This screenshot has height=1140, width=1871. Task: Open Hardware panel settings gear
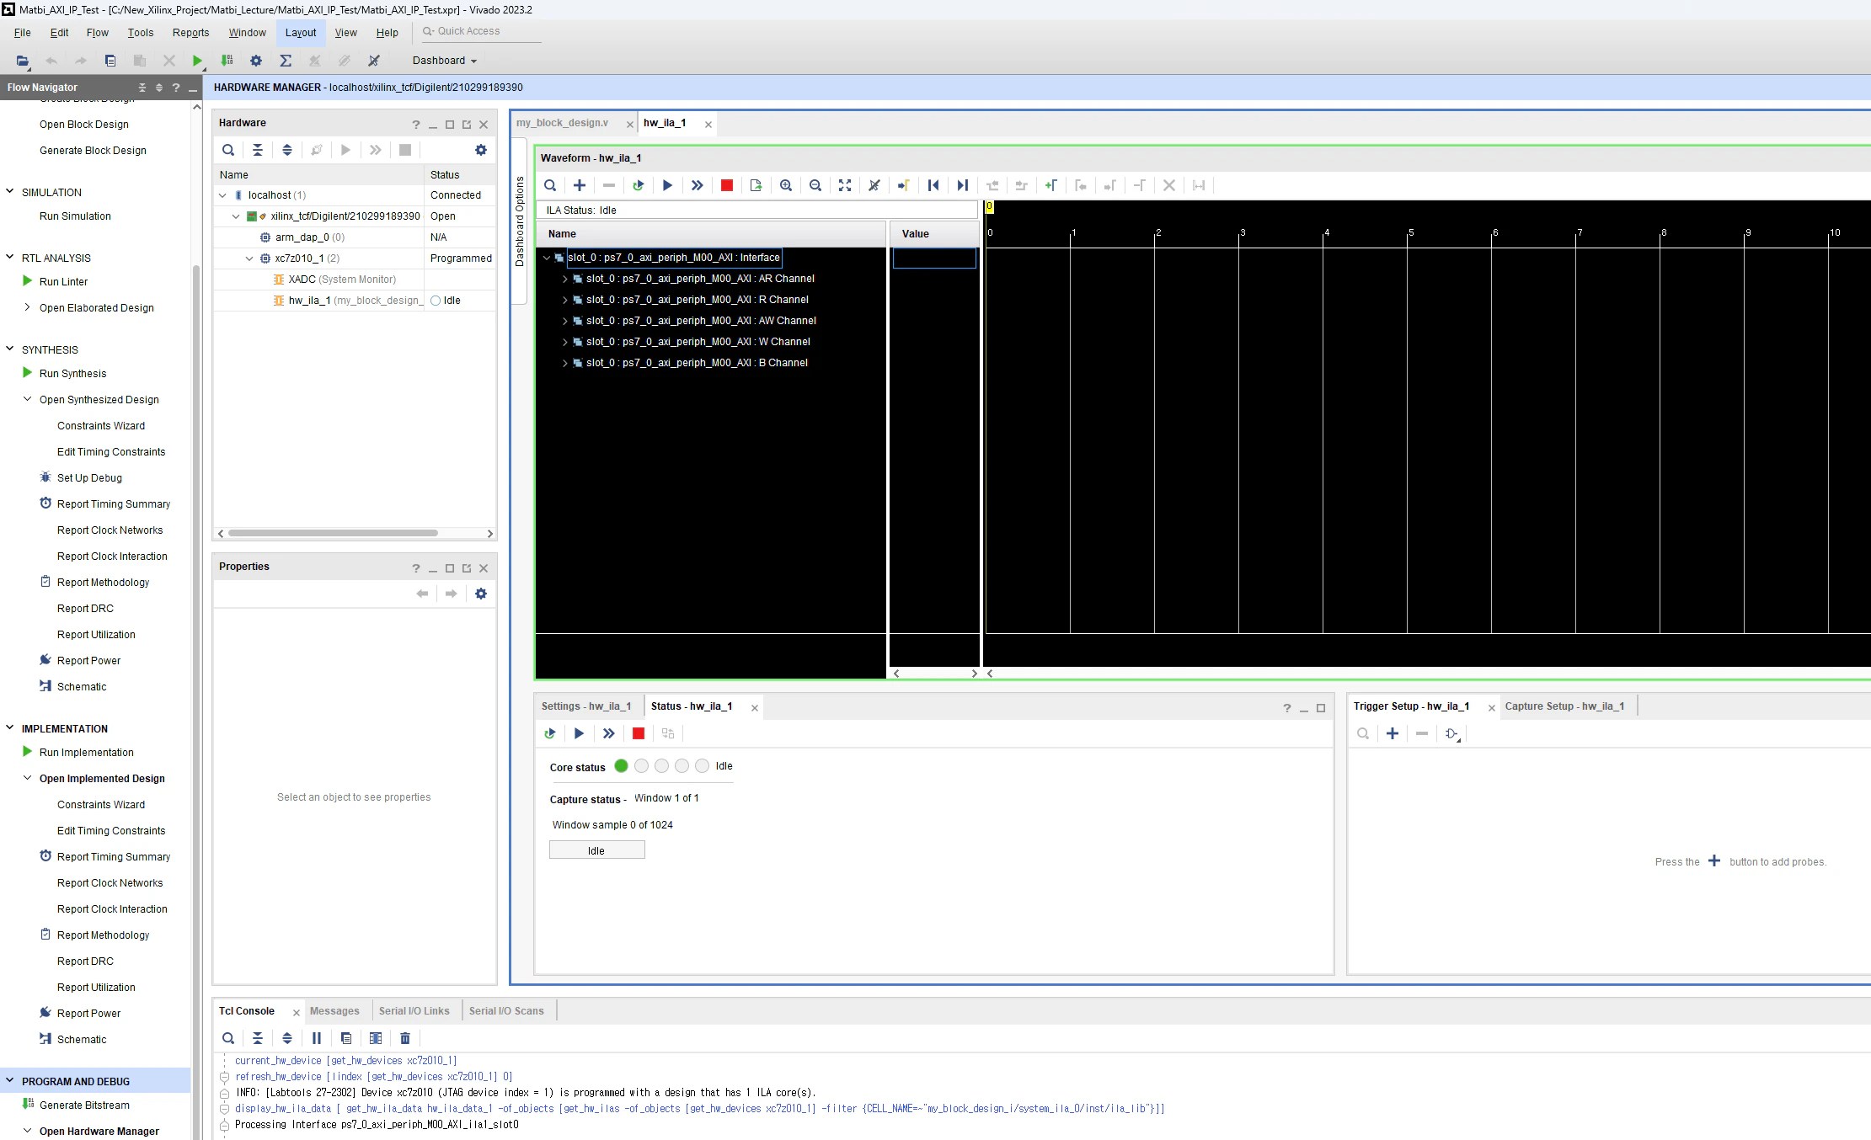coord(480,150)
